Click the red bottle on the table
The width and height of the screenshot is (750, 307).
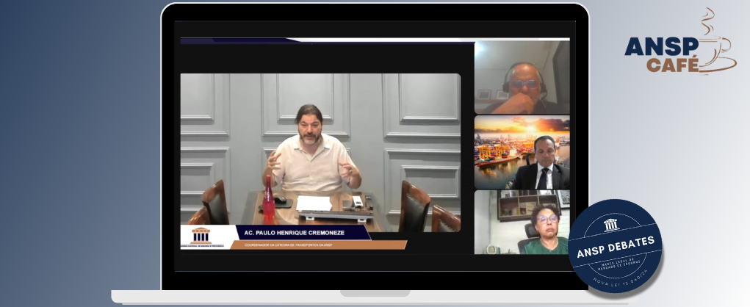pyautogui.click(x=268, y=199)
